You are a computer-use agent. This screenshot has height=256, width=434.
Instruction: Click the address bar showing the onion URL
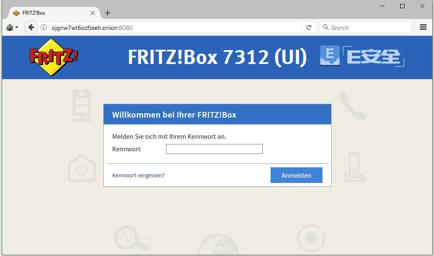pyautogui.click(x=175, y=28)
